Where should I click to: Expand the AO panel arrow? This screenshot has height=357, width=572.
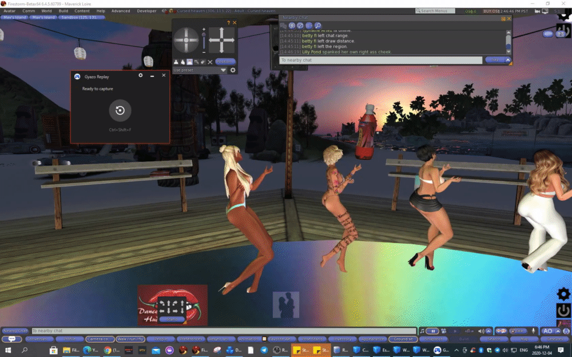click(558, 331)
